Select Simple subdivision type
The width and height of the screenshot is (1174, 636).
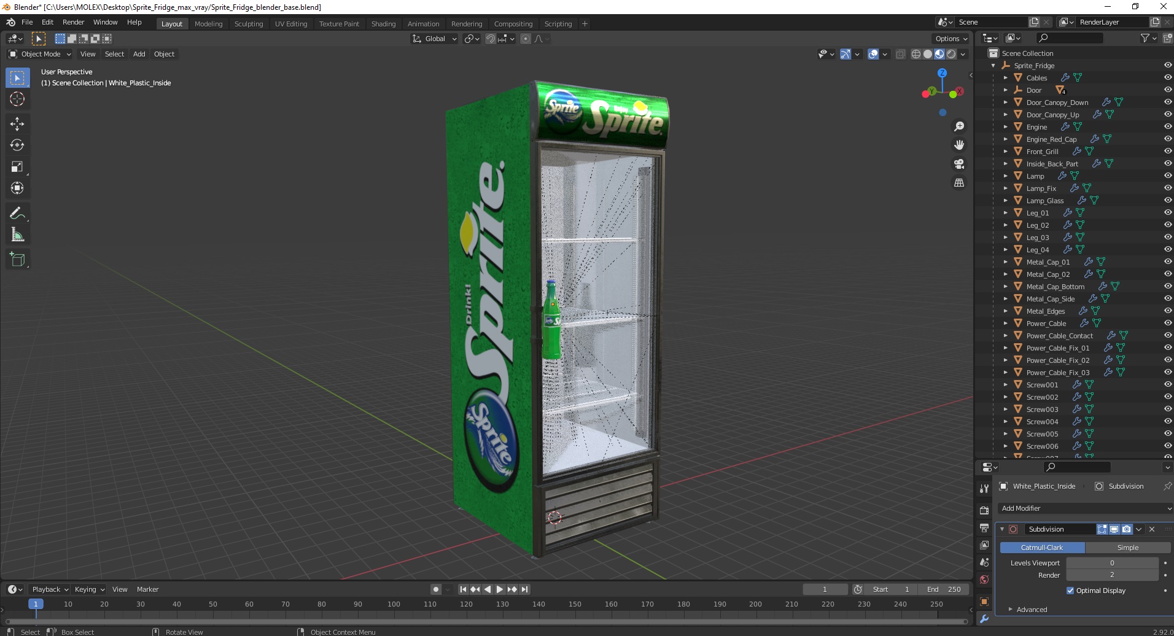tap(1127, 548)
